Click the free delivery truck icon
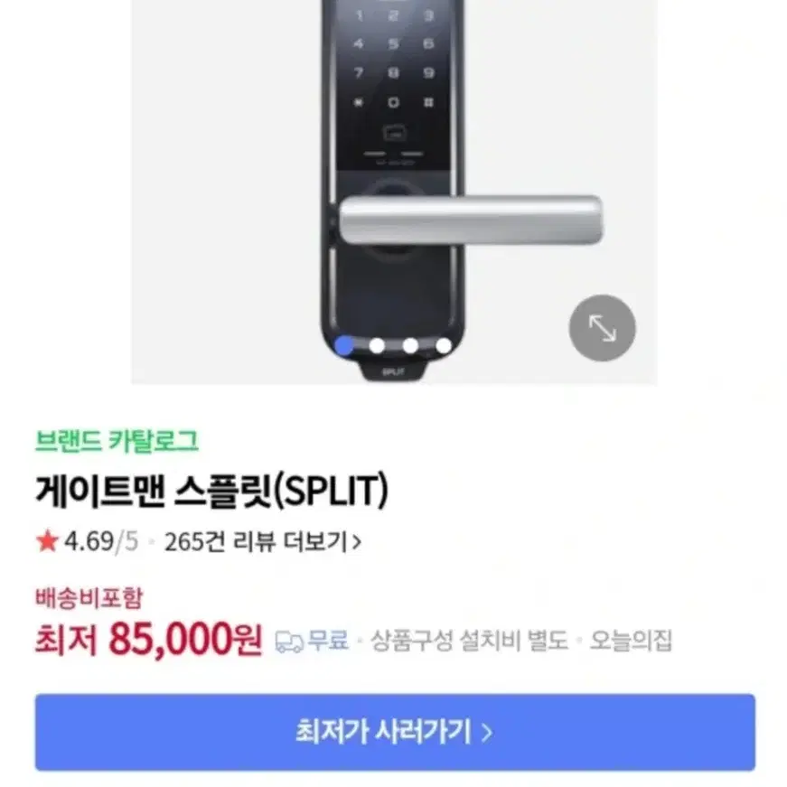The image size is (787, 787). coord(289,642)
